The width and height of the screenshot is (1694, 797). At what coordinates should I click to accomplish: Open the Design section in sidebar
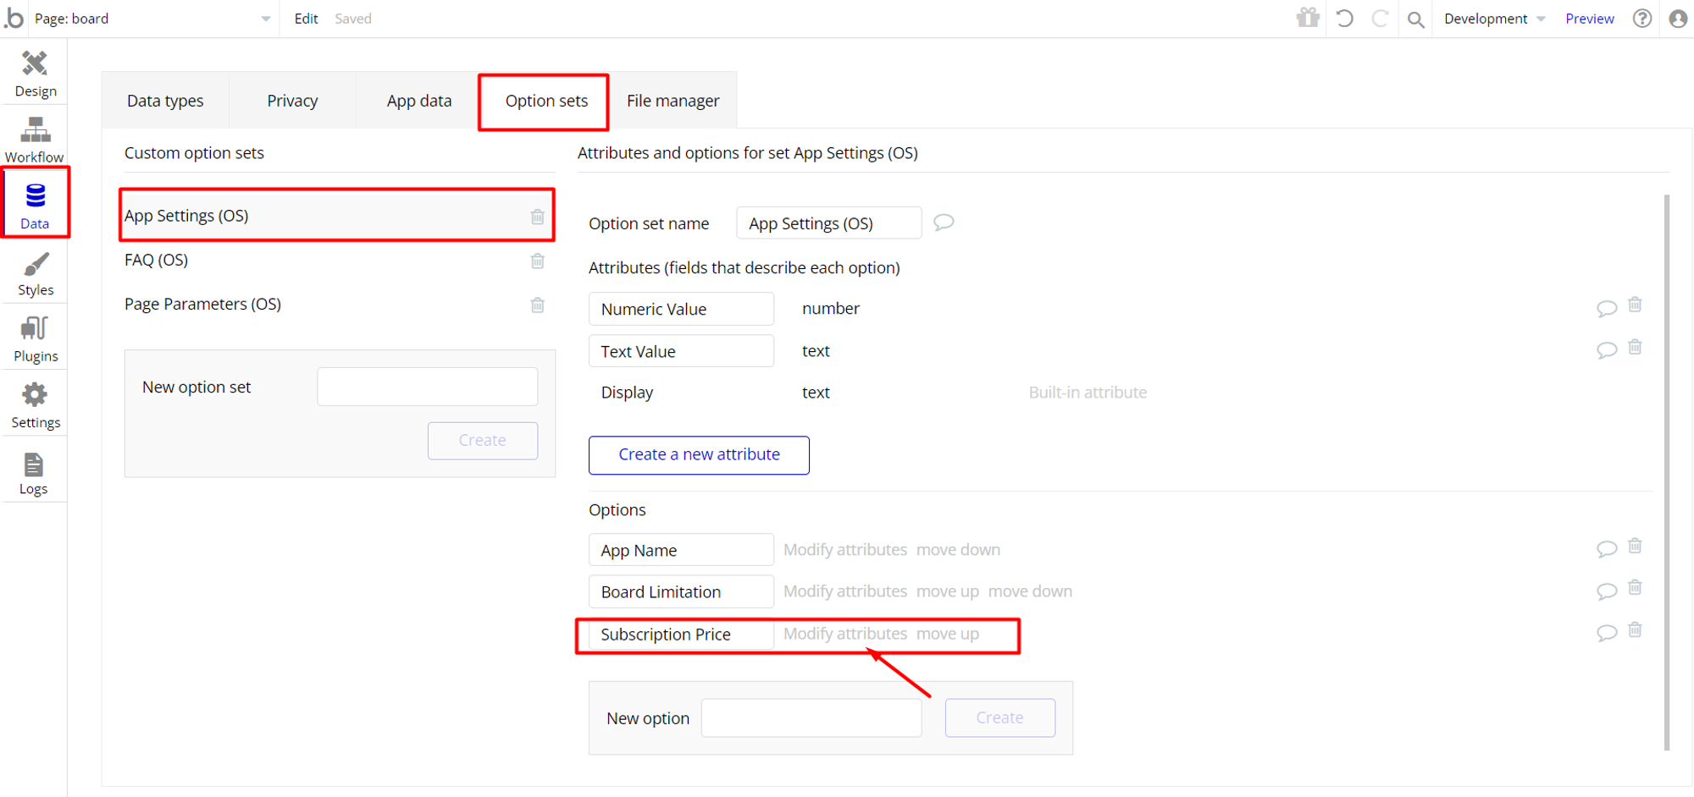(35, 74)
